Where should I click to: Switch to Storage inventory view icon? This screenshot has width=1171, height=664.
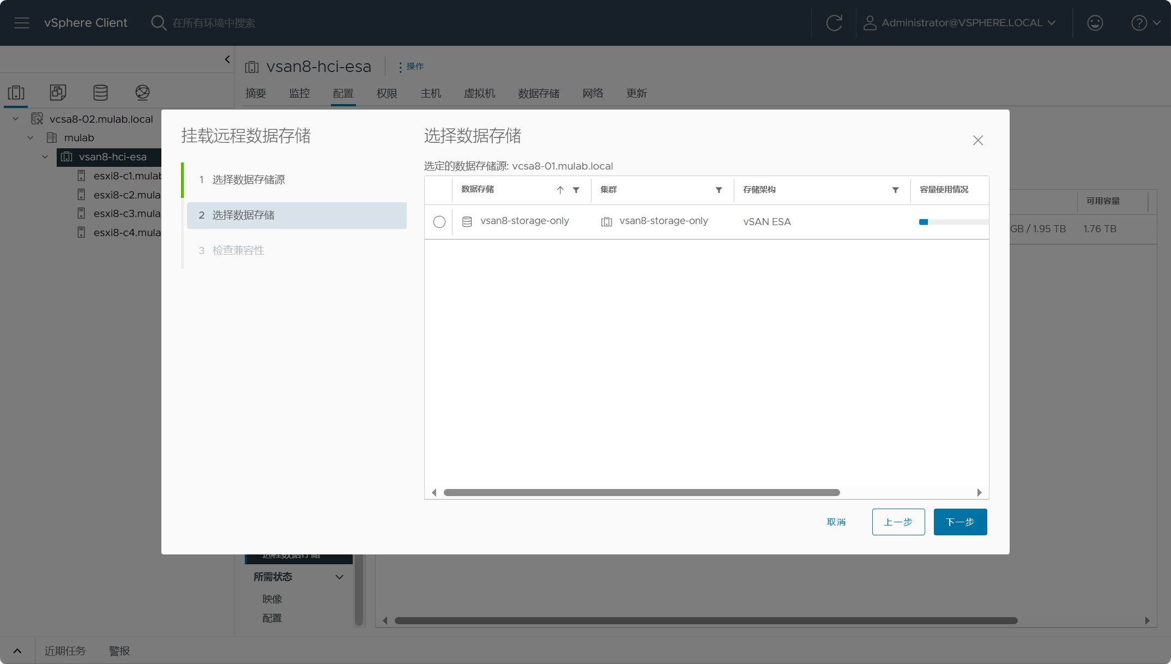(100, 93)
